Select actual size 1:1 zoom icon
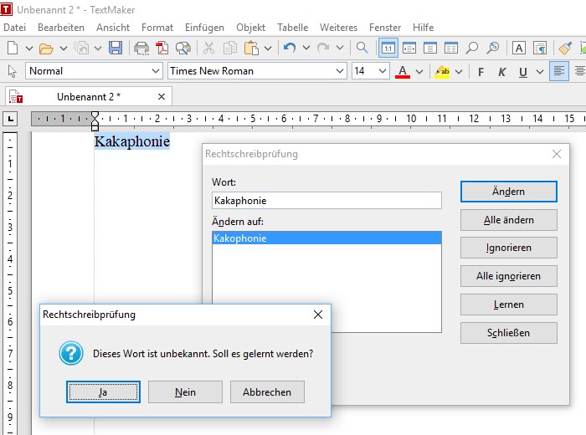This screenshot has height=435, width=586. pos(388,48)
